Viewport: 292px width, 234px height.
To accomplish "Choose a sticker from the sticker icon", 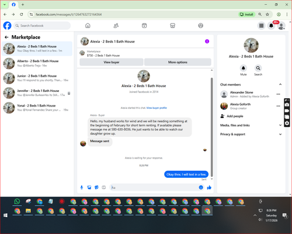I will (x=96, y=187).
